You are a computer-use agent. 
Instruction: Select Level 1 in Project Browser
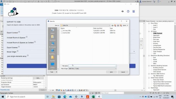coord(155,25)
